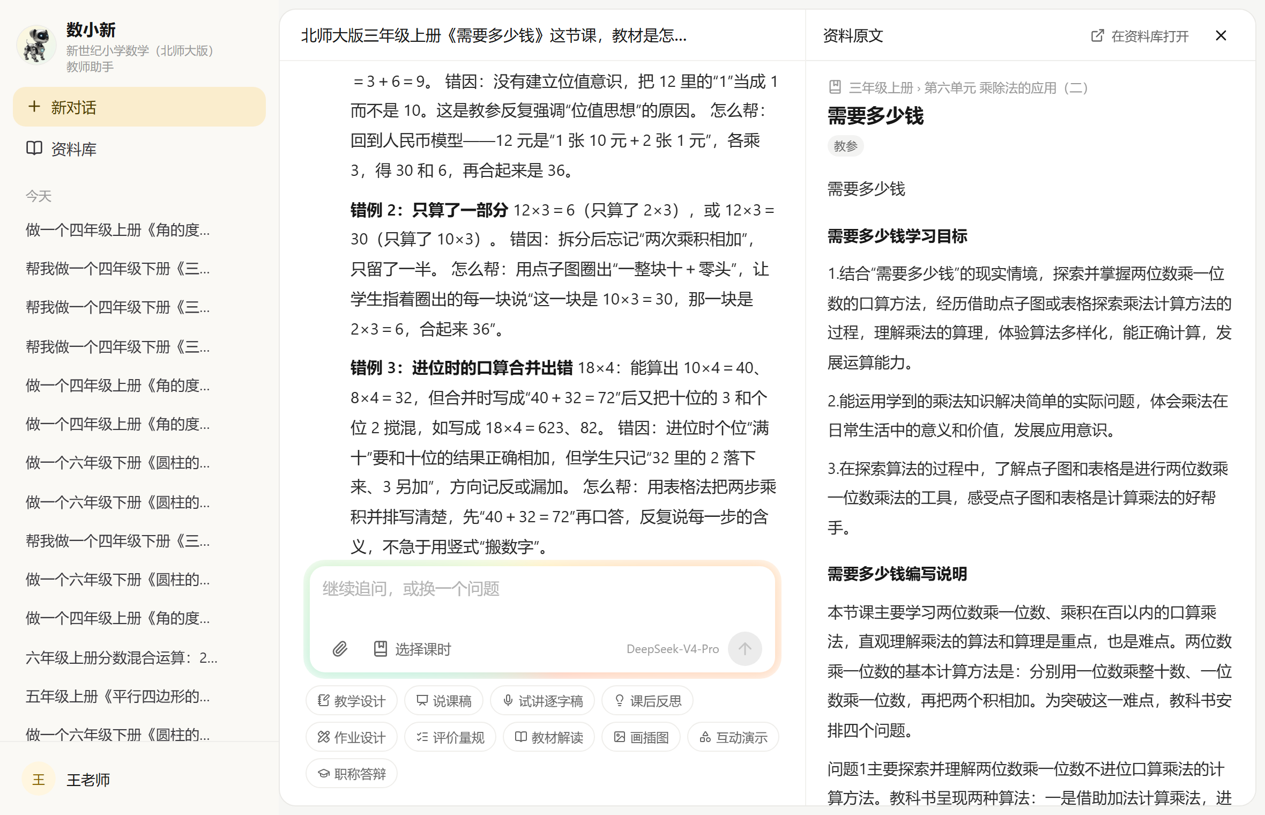Image resolution: width=1265 pixels, height=815 pixels.
Task: Click the 王 user avatar circle
Action: tap(39, 779)
